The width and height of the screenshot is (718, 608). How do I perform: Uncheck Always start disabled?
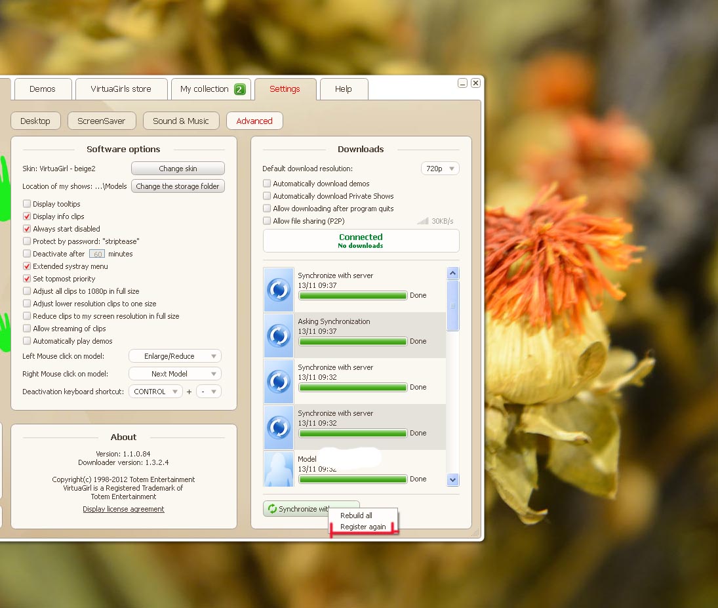coord(27,229)
